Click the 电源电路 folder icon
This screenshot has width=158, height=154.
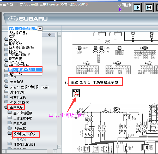point(10,123)
